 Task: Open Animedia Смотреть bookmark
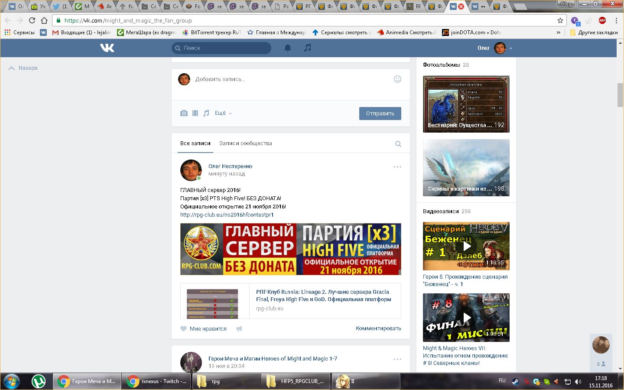click(x=406, y=32)
